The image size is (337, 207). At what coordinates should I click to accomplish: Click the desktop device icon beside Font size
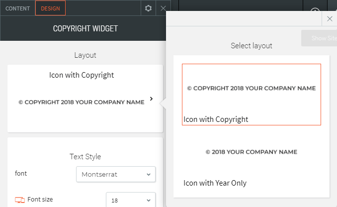(x=20, y=200)
